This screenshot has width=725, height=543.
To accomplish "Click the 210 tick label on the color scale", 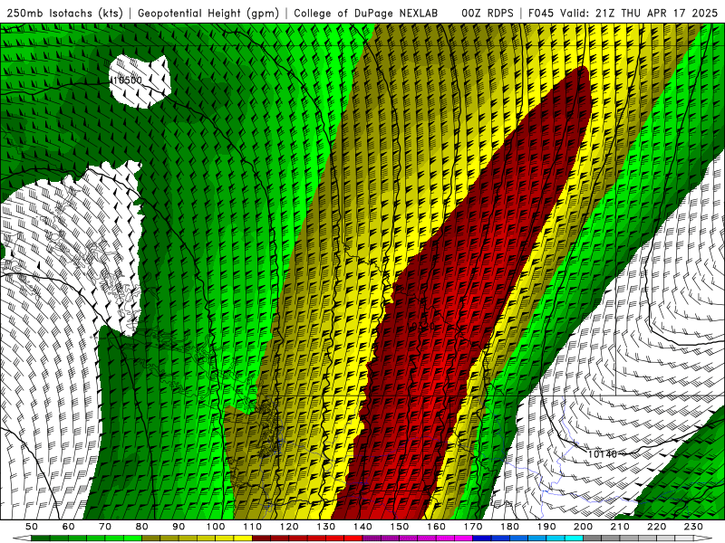I will 620,527.
